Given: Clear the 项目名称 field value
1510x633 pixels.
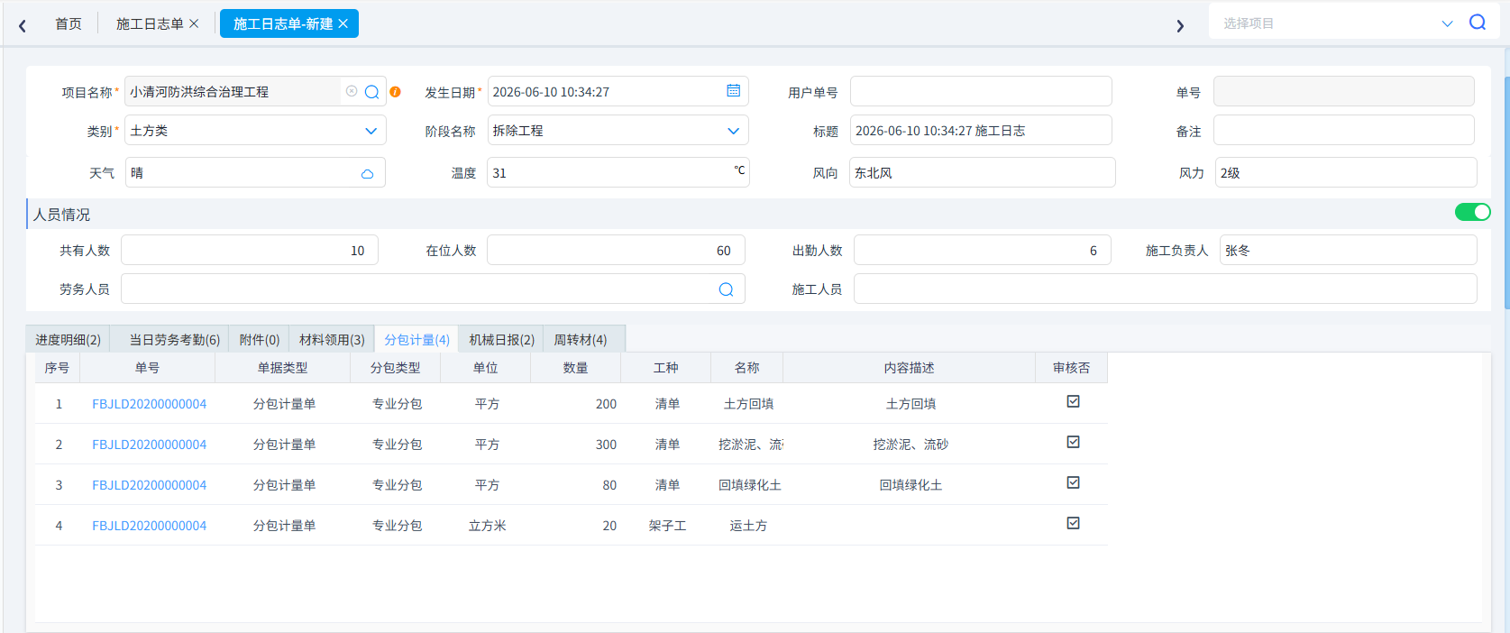Looking at the screenshot, I should (x=352, y=91).
